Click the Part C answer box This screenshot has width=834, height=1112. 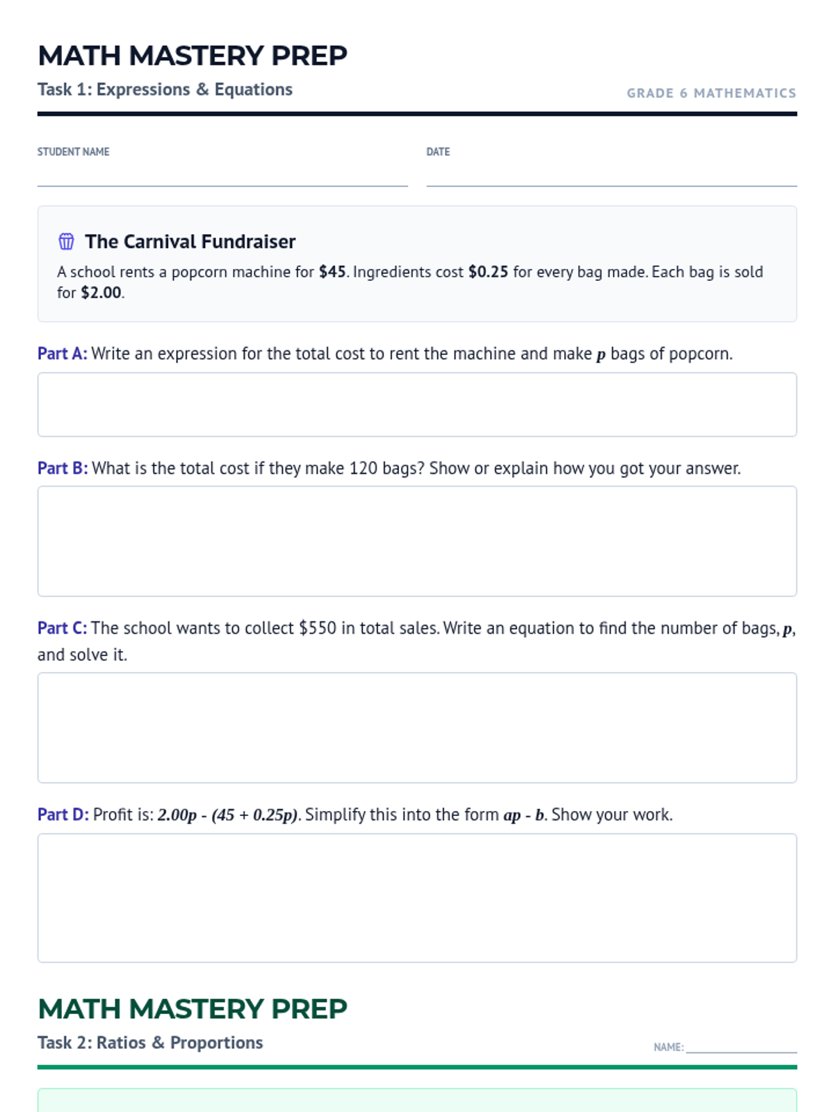click(x=417, y=728)
